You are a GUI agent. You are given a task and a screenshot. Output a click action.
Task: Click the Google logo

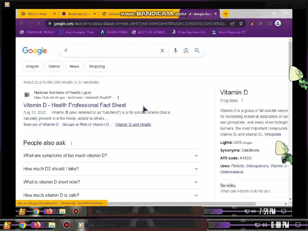tap(35, 51)
